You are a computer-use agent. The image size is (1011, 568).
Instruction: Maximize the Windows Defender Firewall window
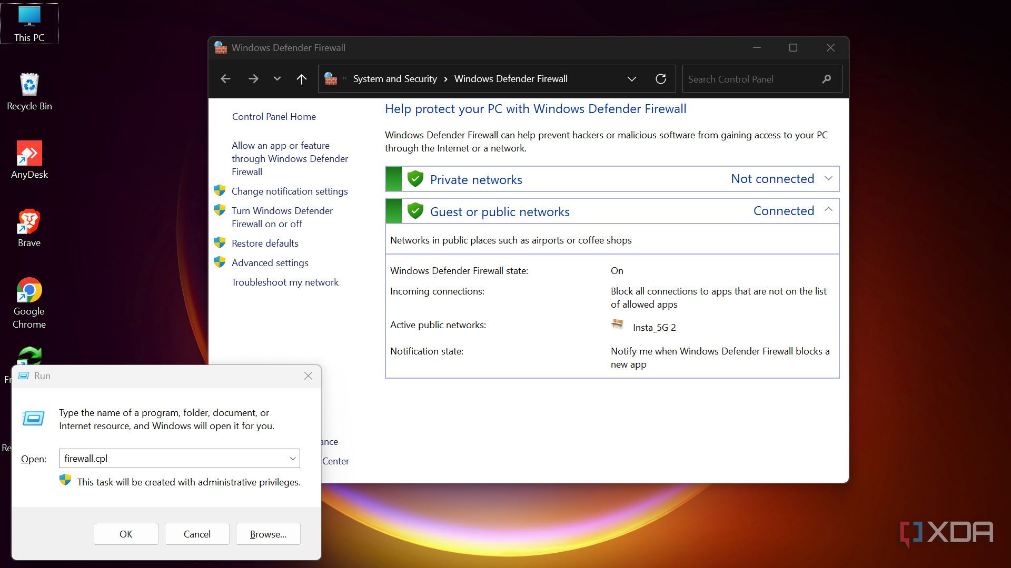coord(793,48)
